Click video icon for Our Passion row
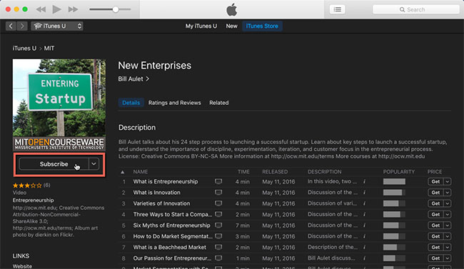The height and width of the screenshot is (269, 464). point(218,258)
